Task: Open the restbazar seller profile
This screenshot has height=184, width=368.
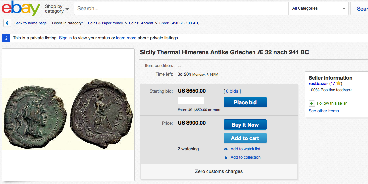Action: tap(318, 84)
